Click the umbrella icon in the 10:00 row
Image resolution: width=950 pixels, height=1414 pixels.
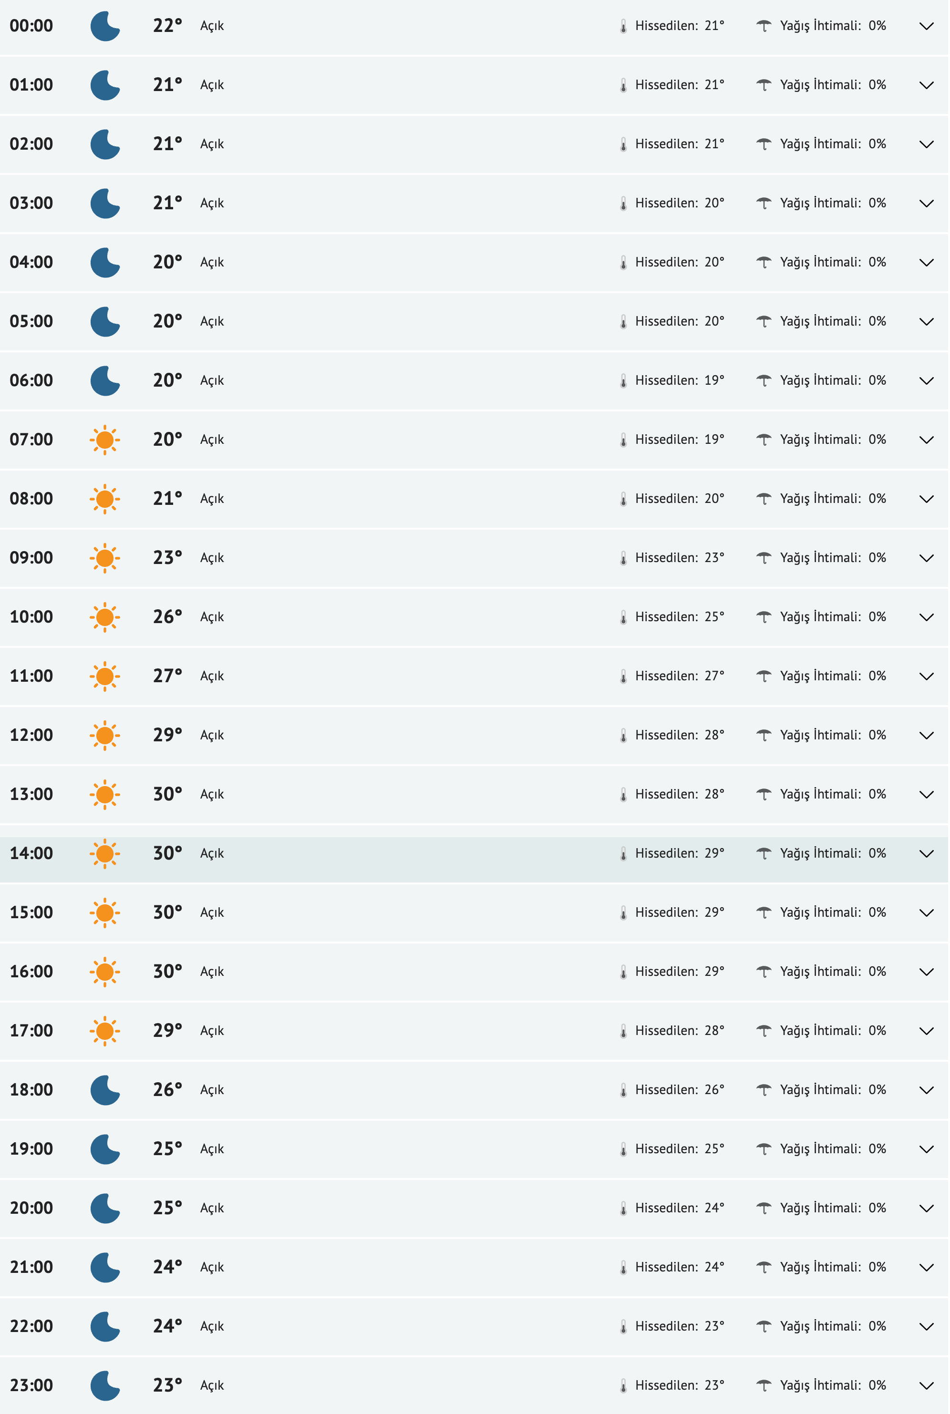764,617
